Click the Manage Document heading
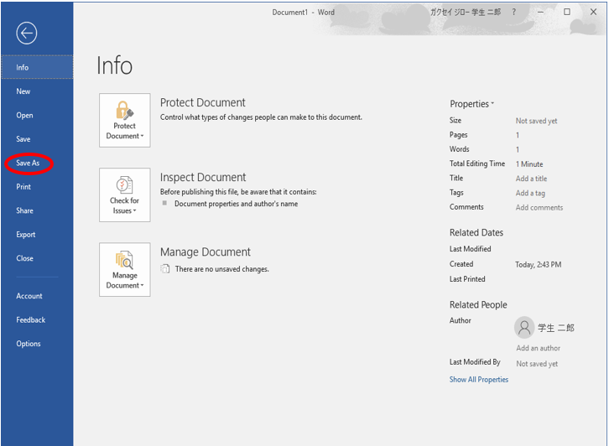Image resolution: width=609 pixels, height=446 pixels. click(x=205, y=252)
